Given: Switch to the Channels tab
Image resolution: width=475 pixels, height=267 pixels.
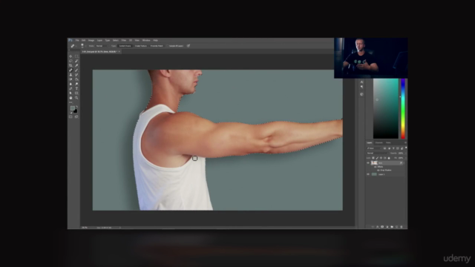Looking at the screenshot, I should pos(379,142).
